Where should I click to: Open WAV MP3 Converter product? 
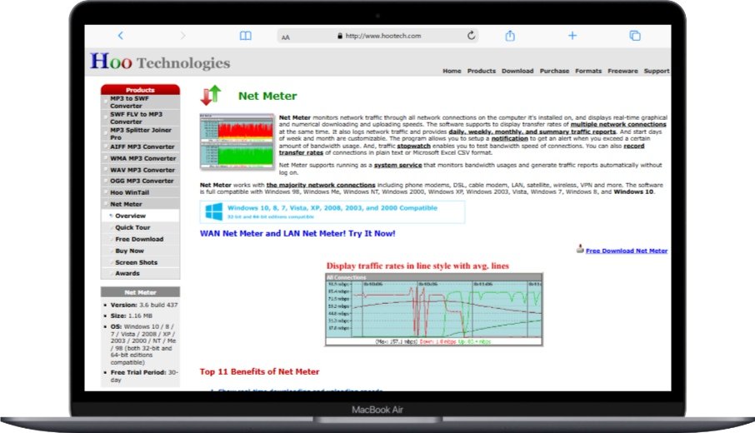[140, 170]
